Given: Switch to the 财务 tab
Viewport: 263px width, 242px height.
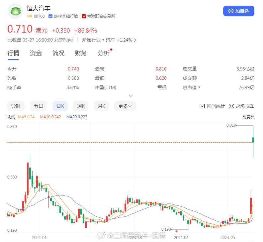Looking at the screenshot, I should [81, 53].
